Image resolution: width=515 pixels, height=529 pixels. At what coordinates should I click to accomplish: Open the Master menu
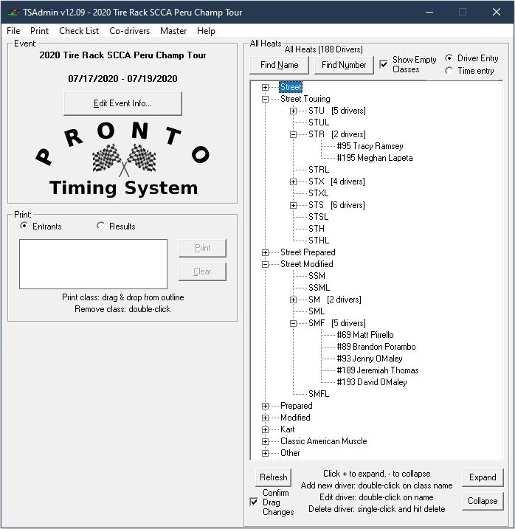pos(173,31)
